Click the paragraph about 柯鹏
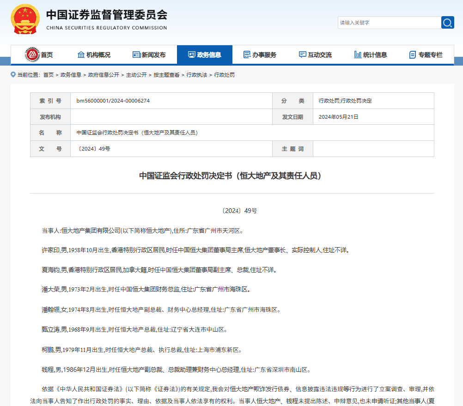463x406 pixels. pyautogui.click(x=142, y=350)
